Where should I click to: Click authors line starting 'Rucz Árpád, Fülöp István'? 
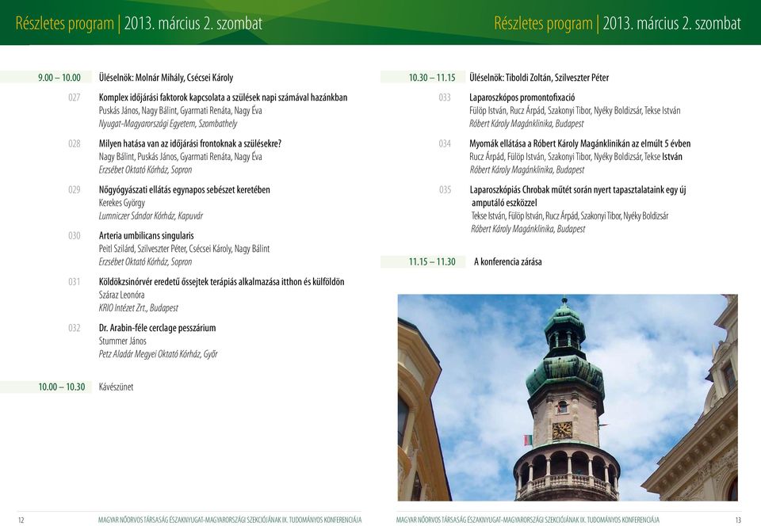pos(576,157)
